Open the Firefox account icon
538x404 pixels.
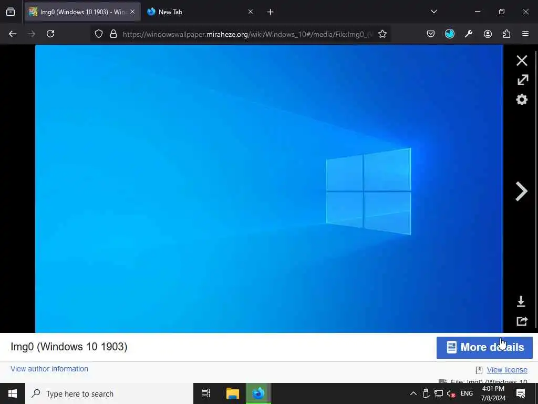(488, 34)
